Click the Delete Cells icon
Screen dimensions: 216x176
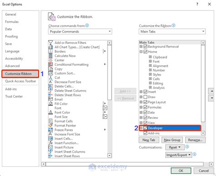point(51,86)
